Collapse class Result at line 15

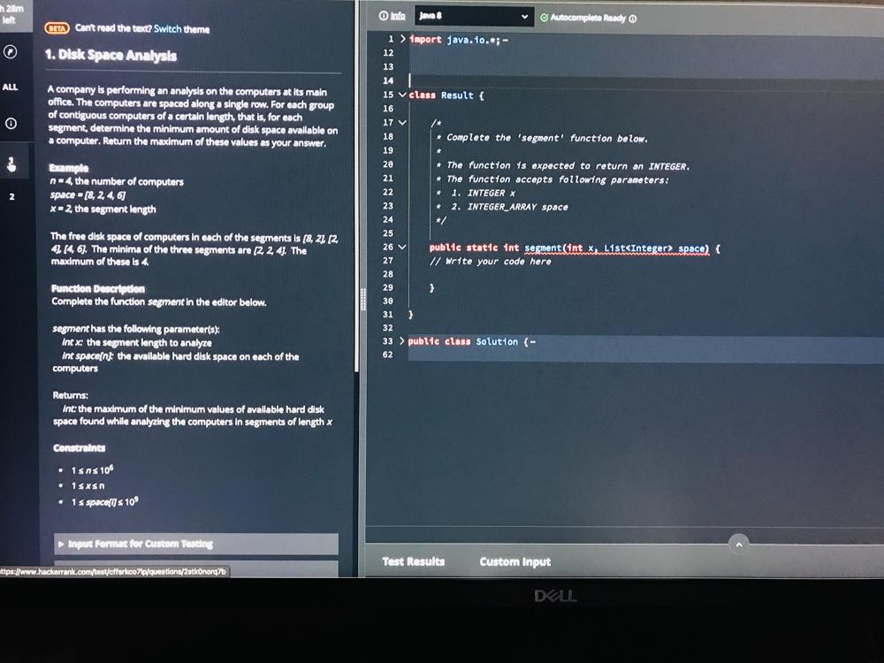[x=402, y=95]
